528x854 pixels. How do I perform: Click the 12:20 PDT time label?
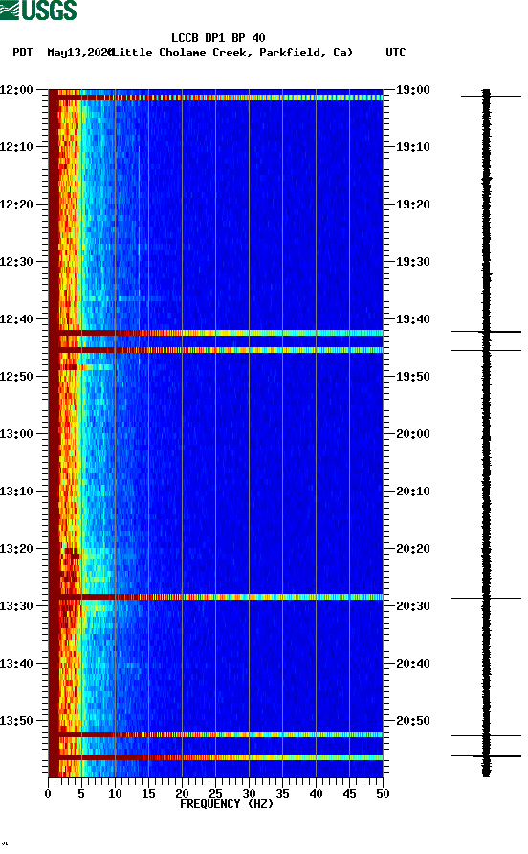[16, 205]
